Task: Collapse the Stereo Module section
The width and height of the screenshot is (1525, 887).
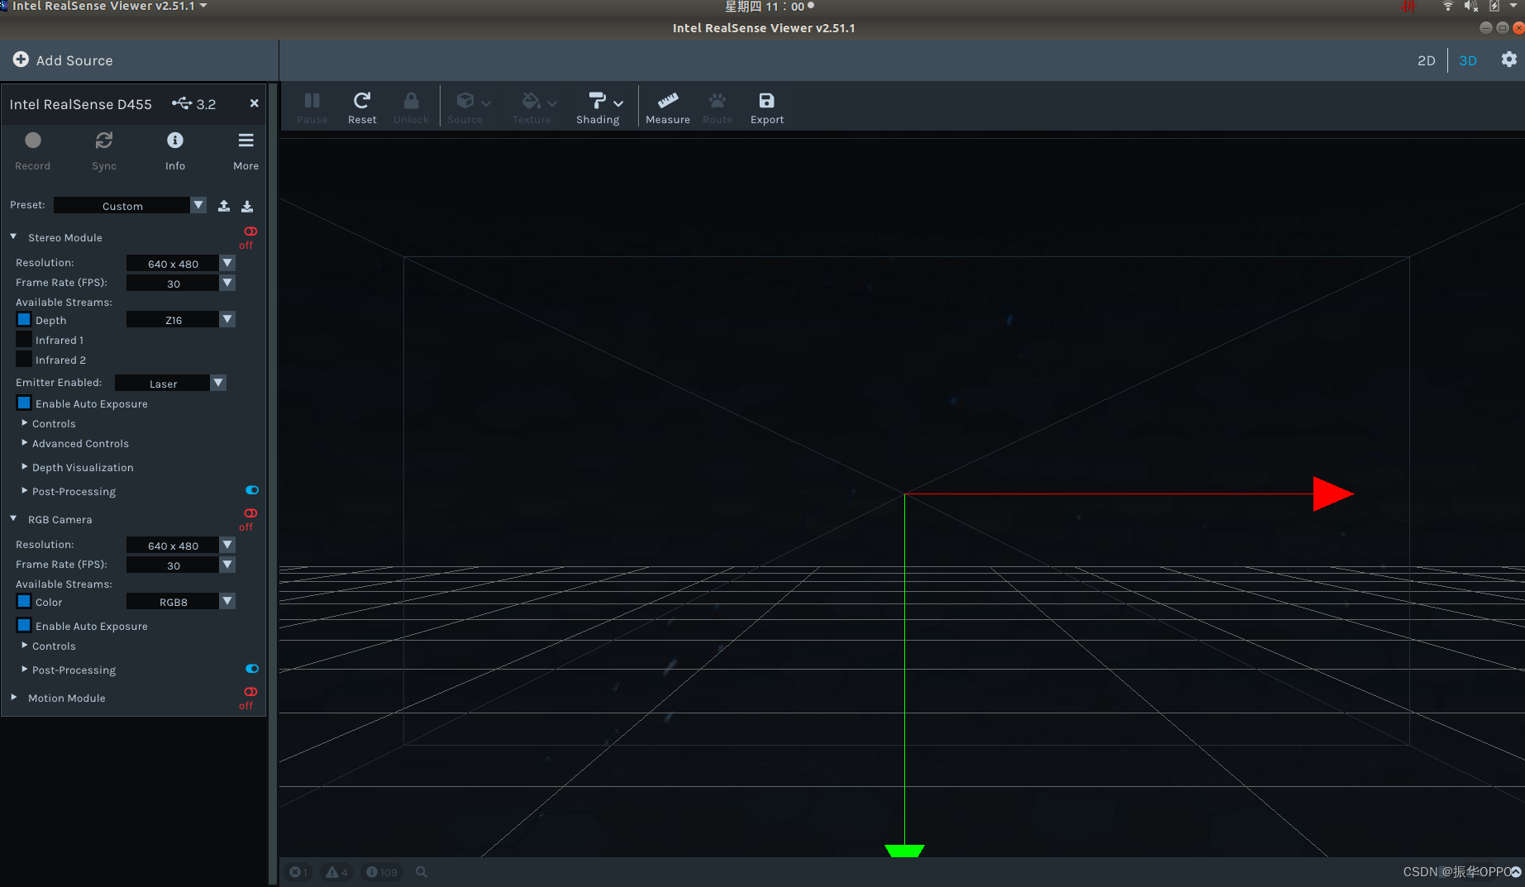Action: (13, 236)
